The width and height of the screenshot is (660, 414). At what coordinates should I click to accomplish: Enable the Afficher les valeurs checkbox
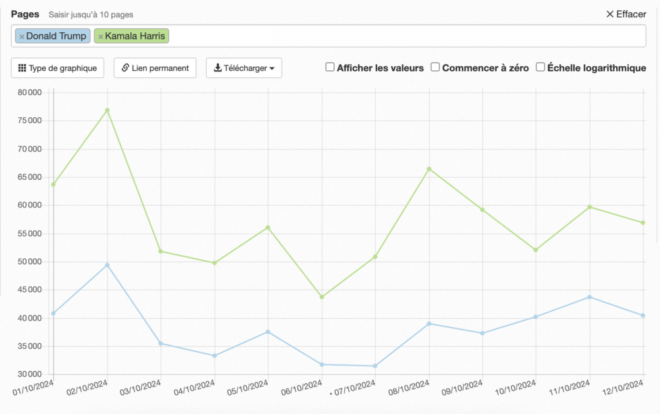[x=330, y=67]
